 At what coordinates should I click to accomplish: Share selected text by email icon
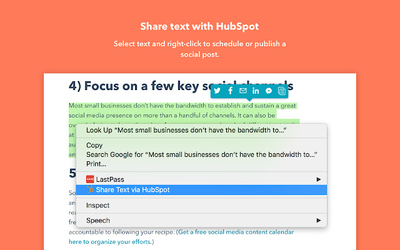tap(243, 91)
